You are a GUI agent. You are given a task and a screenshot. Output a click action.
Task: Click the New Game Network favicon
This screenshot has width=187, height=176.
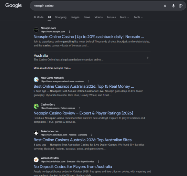(36, 79)
